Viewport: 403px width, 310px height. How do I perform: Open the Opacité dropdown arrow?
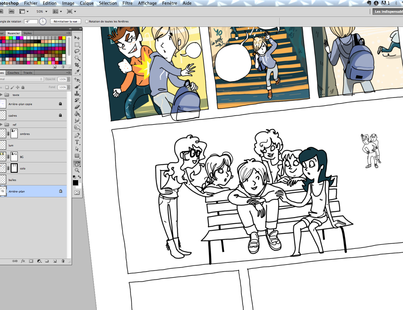click(x=68, y=79)
